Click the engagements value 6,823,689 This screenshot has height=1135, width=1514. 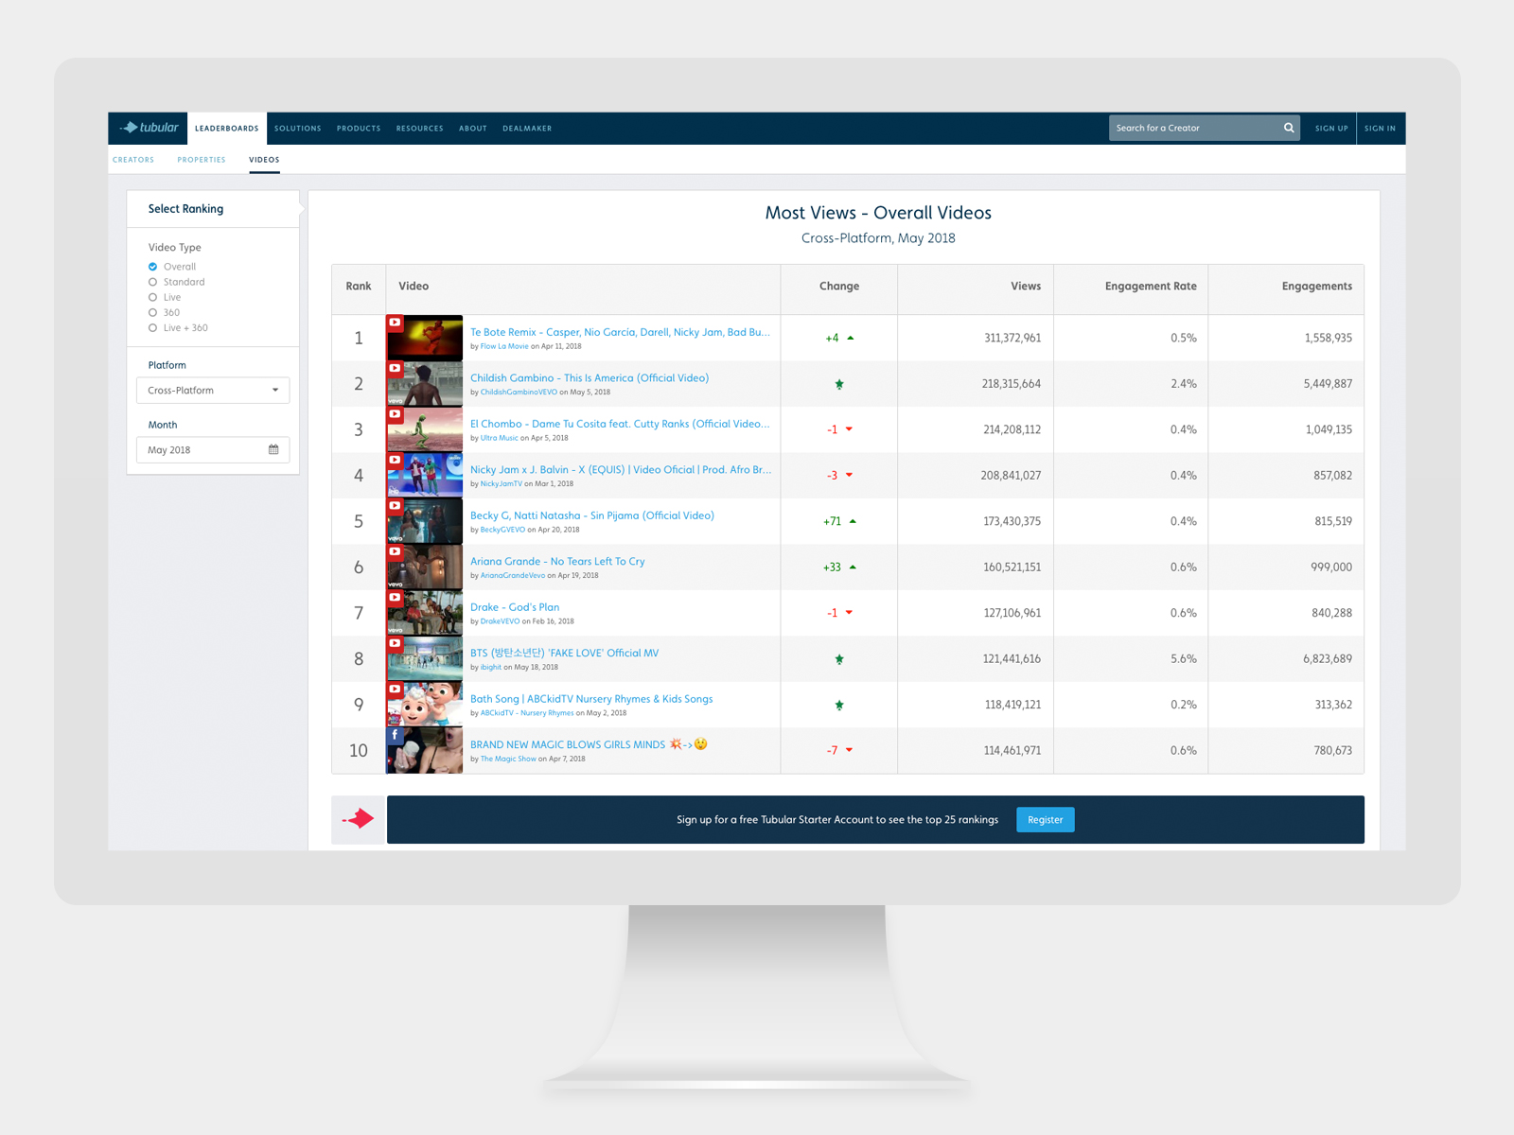[1328, 659]
